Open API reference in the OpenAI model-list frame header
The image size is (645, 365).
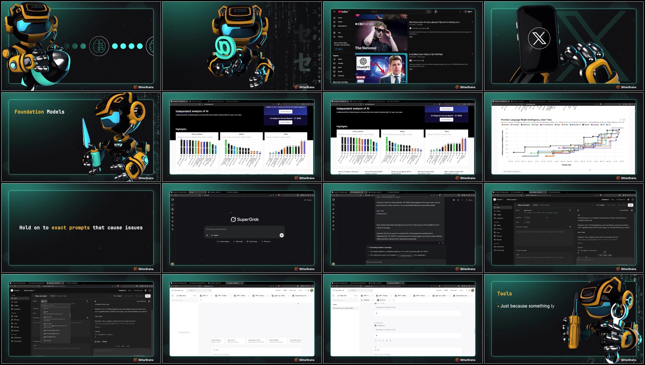click(x=138, y=290)
